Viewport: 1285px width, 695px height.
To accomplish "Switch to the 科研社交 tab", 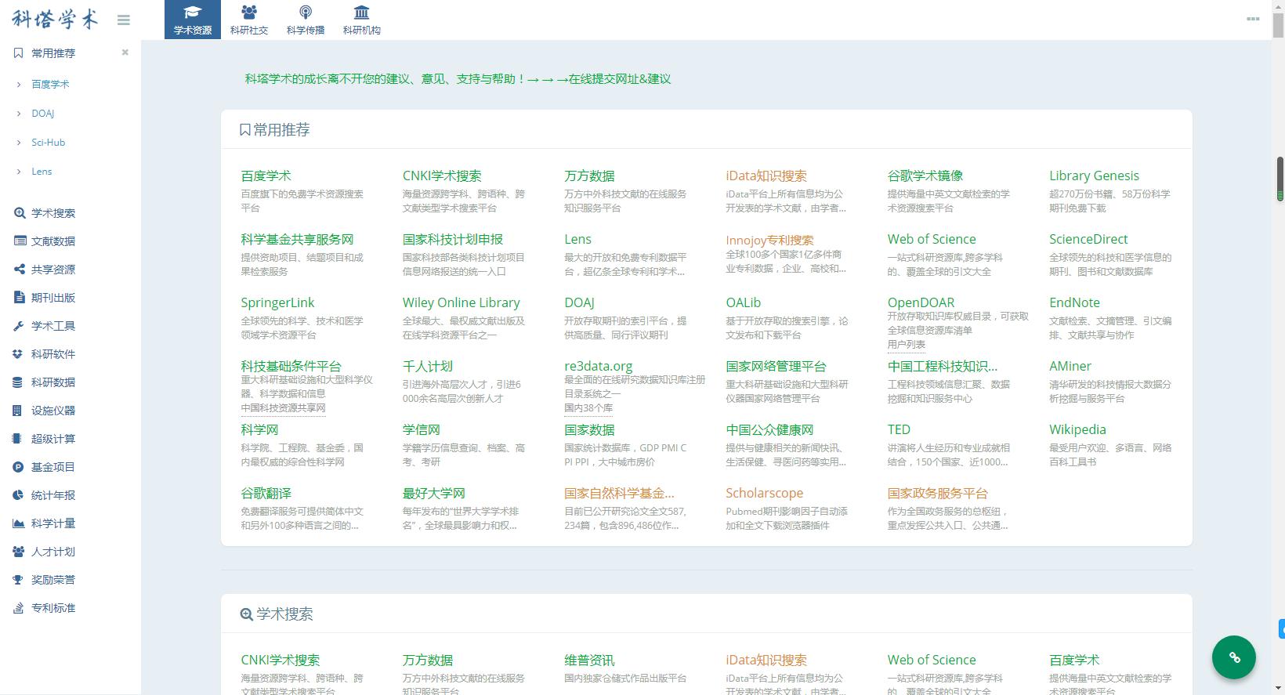I will [x=249, y=20].
